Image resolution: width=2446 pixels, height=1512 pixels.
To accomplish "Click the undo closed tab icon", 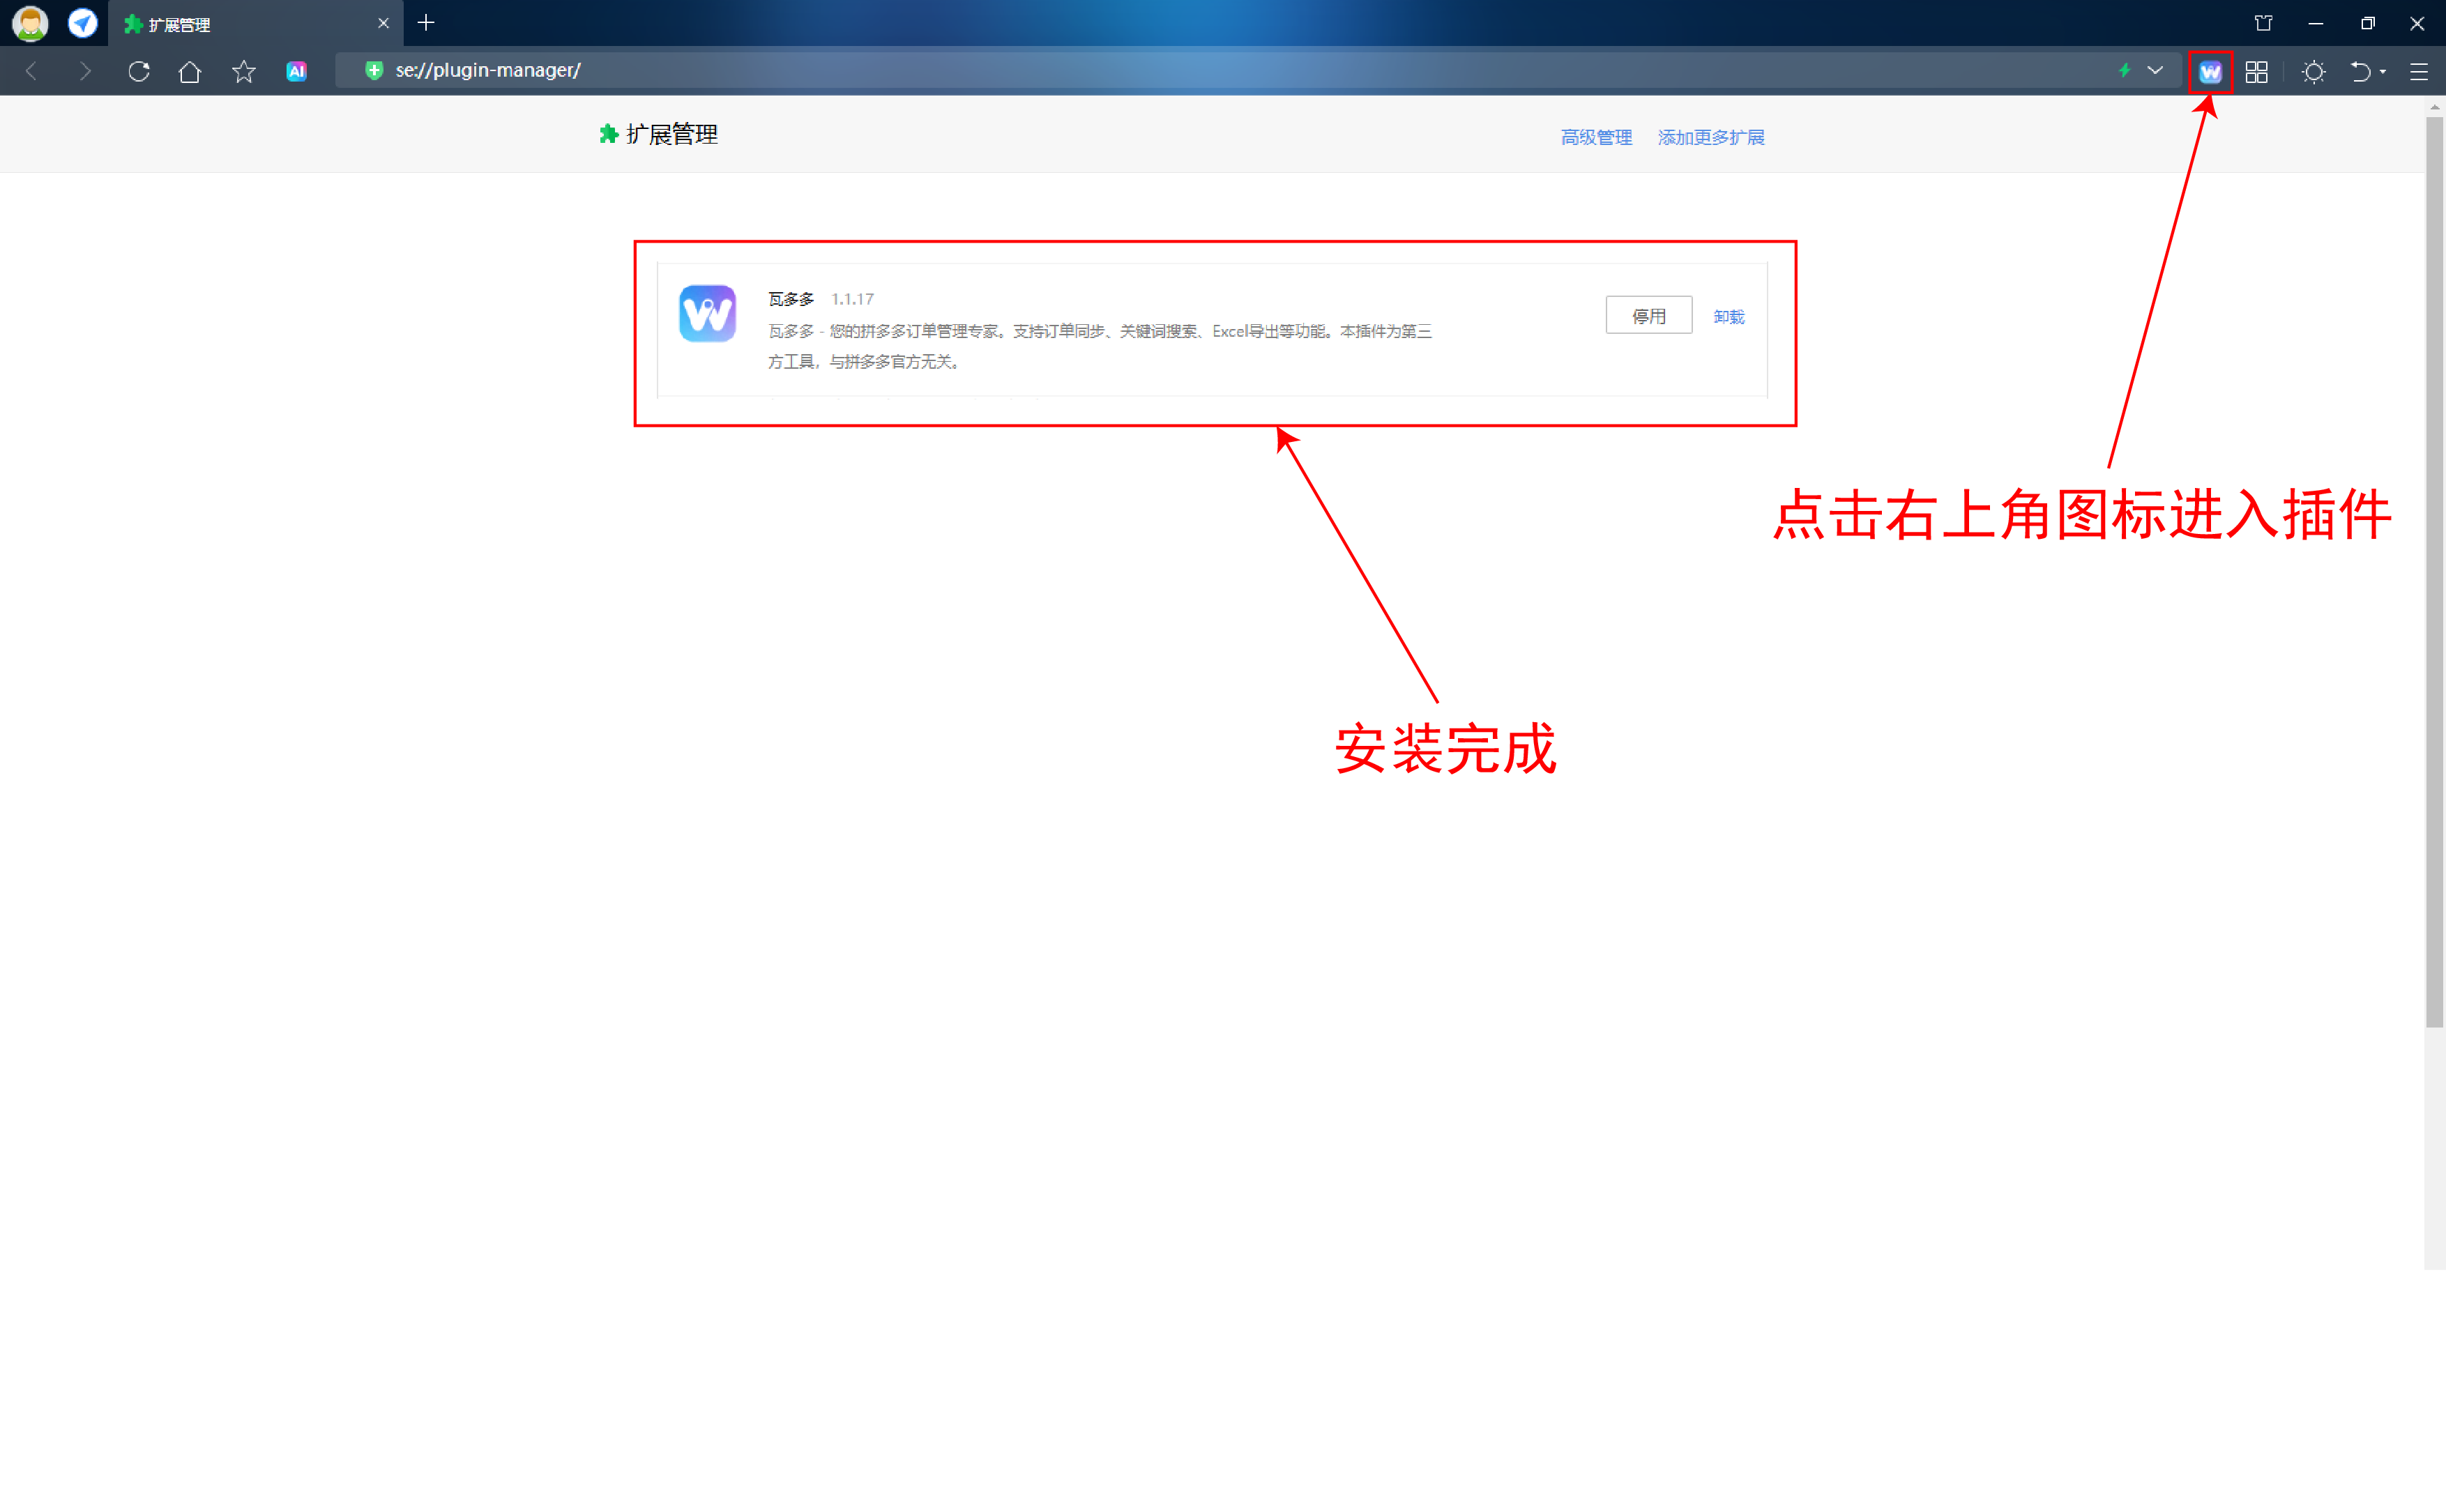I will [2360, 71].
